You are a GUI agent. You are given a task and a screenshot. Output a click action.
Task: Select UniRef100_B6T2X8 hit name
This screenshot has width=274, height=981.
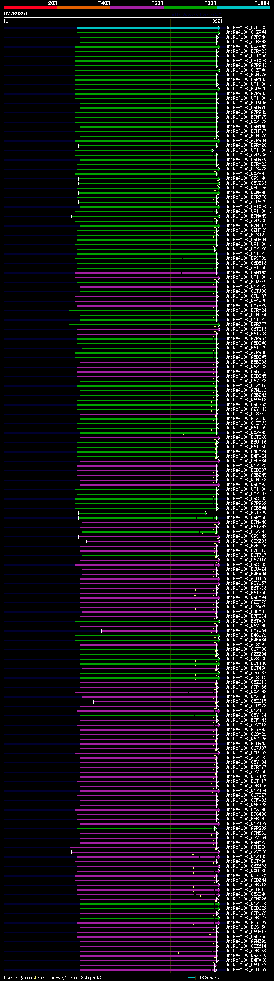click(246, 438)
